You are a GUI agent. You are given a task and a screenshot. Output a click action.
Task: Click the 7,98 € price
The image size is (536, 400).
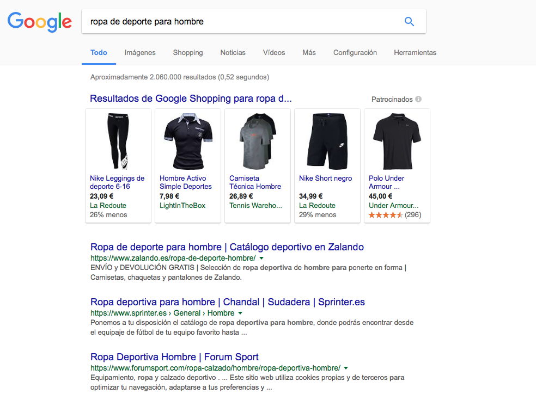tap(169, 196)
